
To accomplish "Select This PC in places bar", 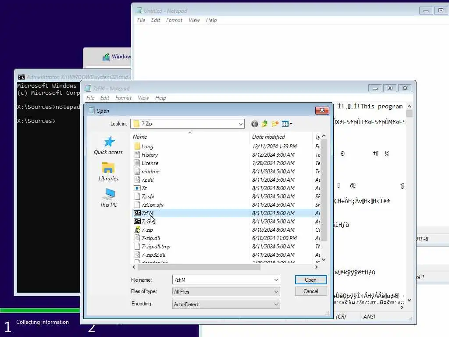I will [108, 198].
